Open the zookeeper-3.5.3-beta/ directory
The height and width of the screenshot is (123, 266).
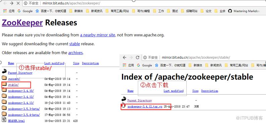coord(24,109)
